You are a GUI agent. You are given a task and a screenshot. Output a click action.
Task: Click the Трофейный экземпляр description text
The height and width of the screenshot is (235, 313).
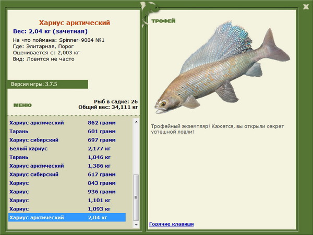218,129
